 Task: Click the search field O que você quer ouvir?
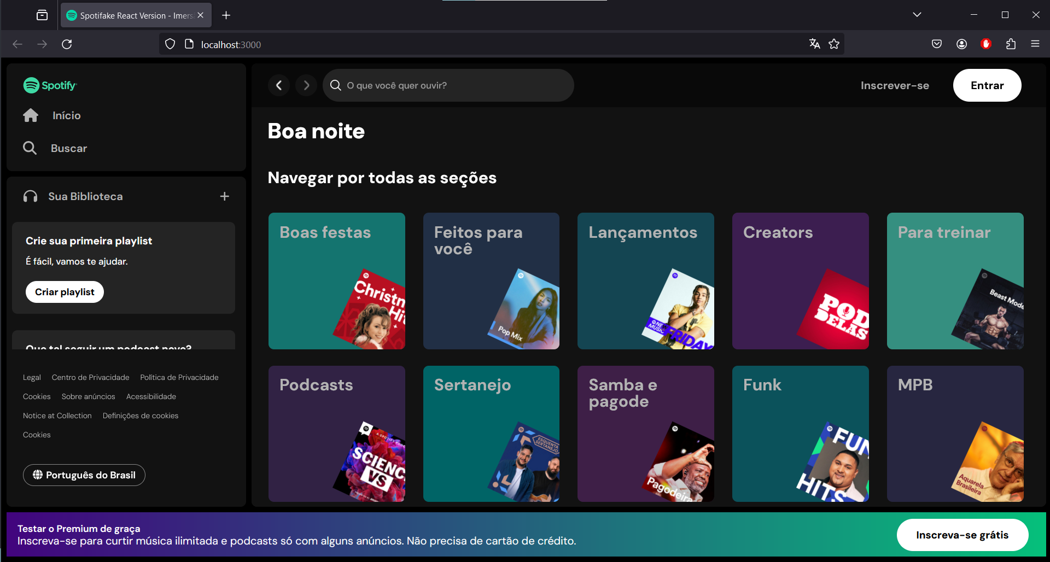point(448,85)
